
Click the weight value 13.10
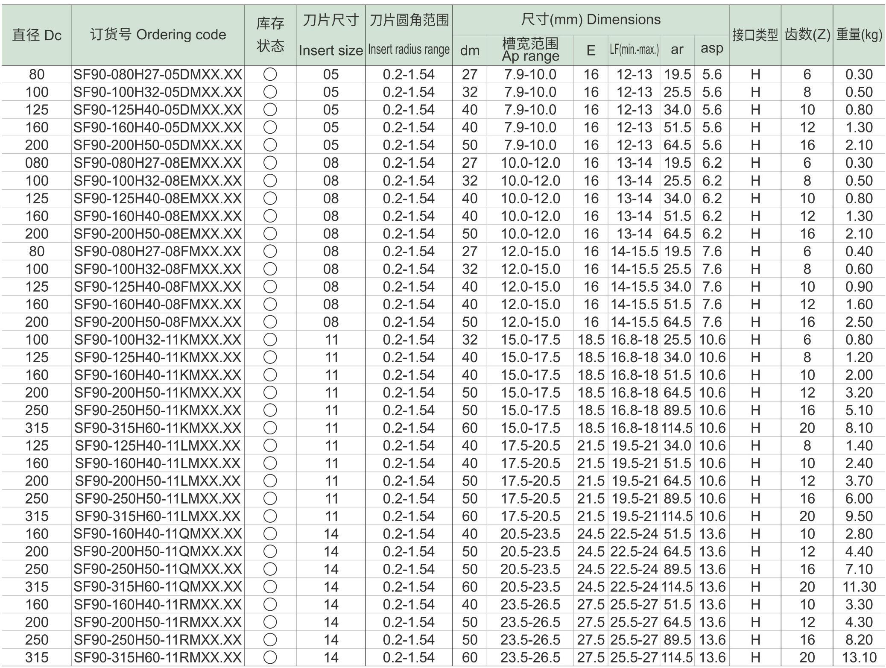click(859, 658)
